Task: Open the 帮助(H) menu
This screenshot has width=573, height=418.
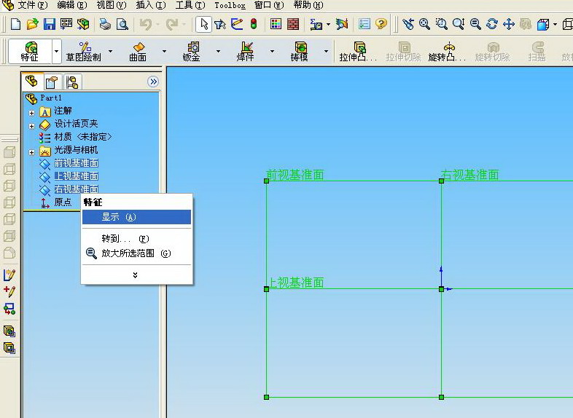Action: [x=308, y=5]
